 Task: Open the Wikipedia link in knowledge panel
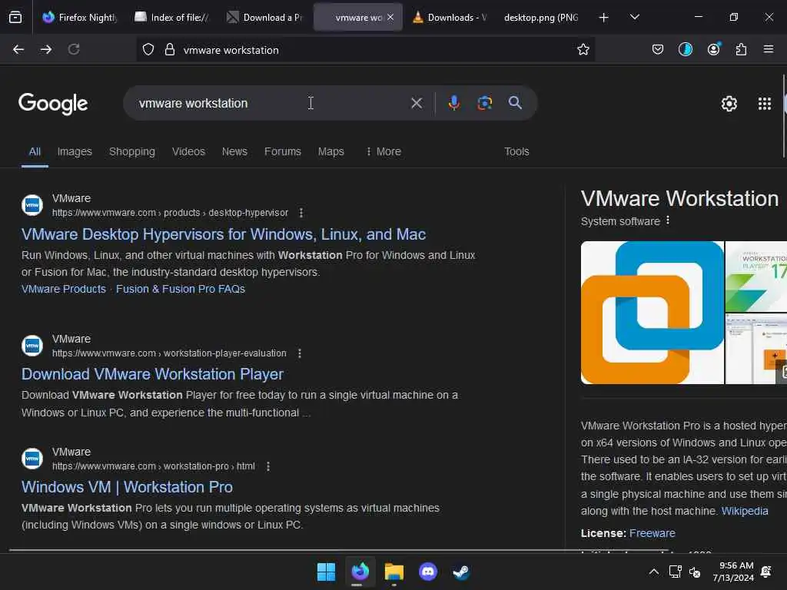tap(745, 511)
